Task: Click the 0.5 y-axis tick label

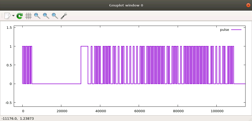Action: (9, 65)
